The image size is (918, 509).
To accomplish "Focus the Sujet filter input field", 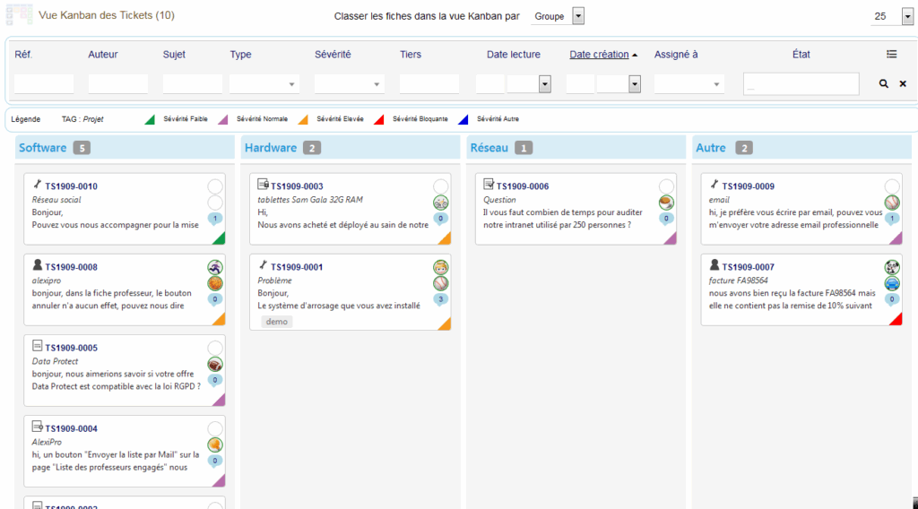I will [193, 84].
